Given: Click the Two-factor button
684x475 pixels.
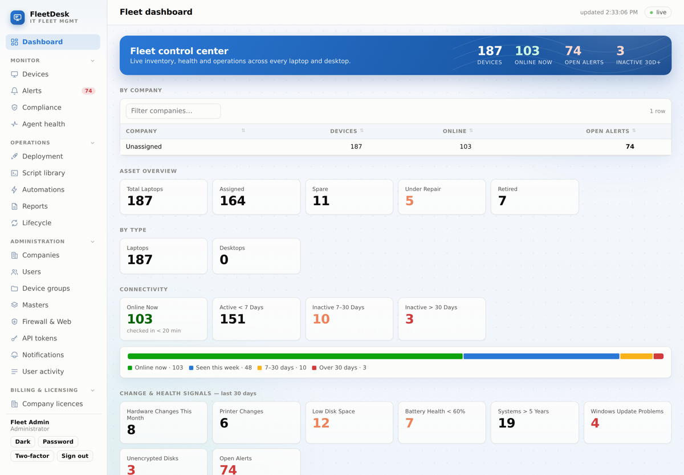Looking at the screenshot, I should click(x=32, y=456).
